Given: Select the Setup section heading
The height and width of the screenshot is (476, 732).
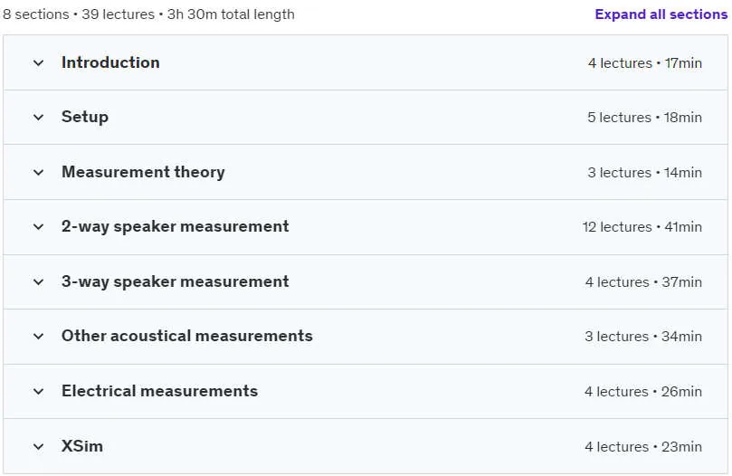Looking at the screenshot, I should pyautogui.click(x=85, y=117).
